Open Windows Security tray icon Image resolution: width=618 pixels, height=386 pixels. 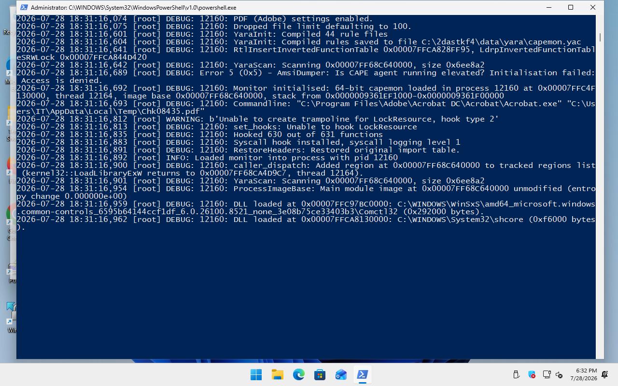click(x=532, y=374)
